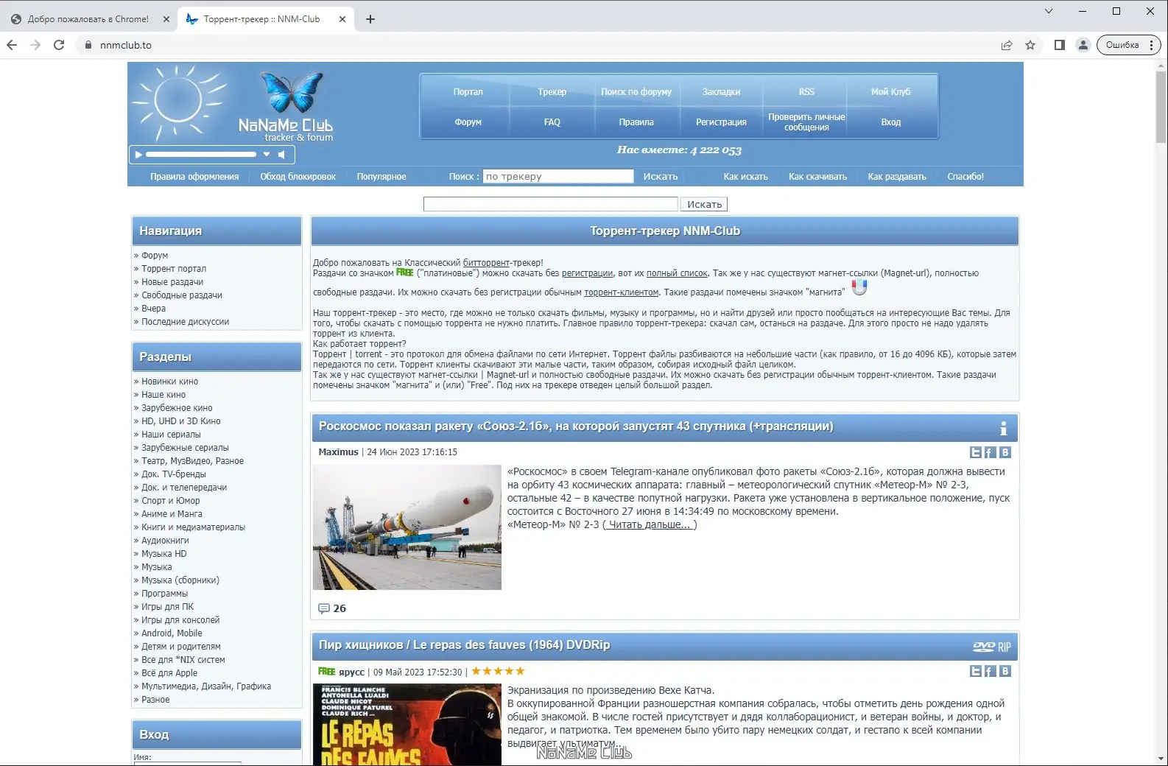The image size is (1168, 766).
Task: Adjust the radio player progress bar
Action: point(201,155)
